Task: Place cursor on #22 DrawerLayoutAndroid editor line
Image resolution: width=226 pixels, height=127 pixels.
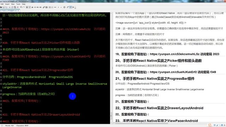Action: pyautogui.click(x=41, y=115)
